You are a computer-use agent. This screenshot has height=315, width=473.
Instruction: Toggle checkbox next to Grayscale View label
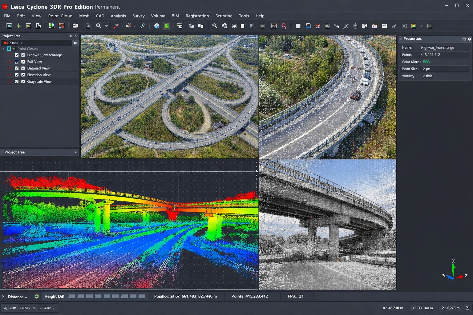[x=23, y=82]
